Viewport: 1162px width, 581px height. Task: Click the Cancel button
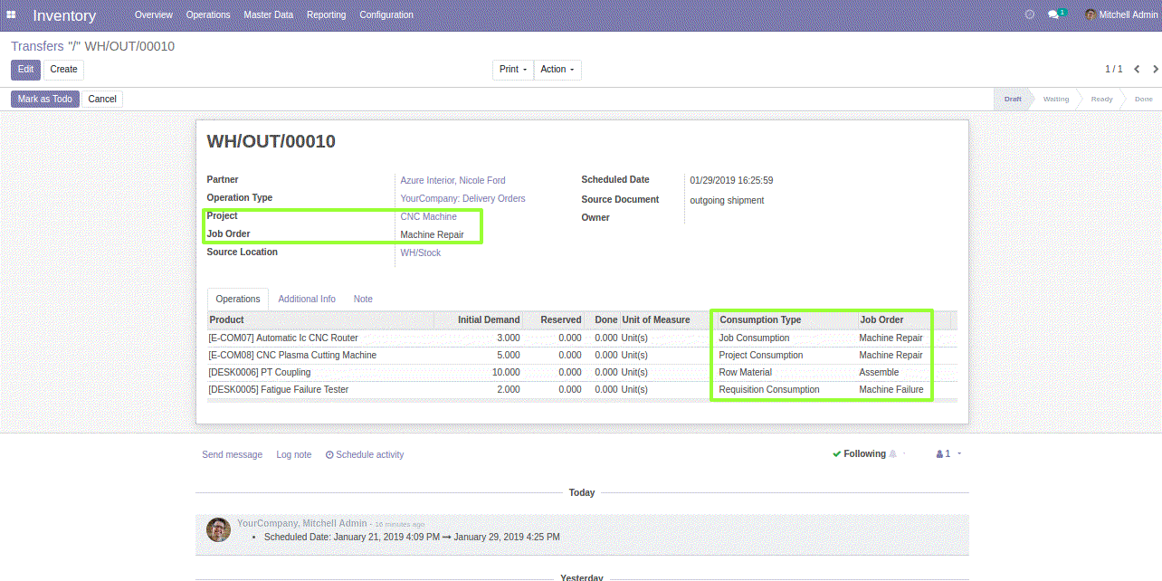pos(102,99)
